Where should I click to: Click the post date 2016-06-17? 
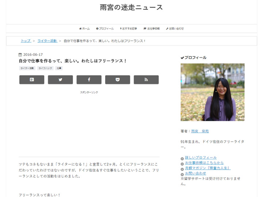[x=33, y=55]
